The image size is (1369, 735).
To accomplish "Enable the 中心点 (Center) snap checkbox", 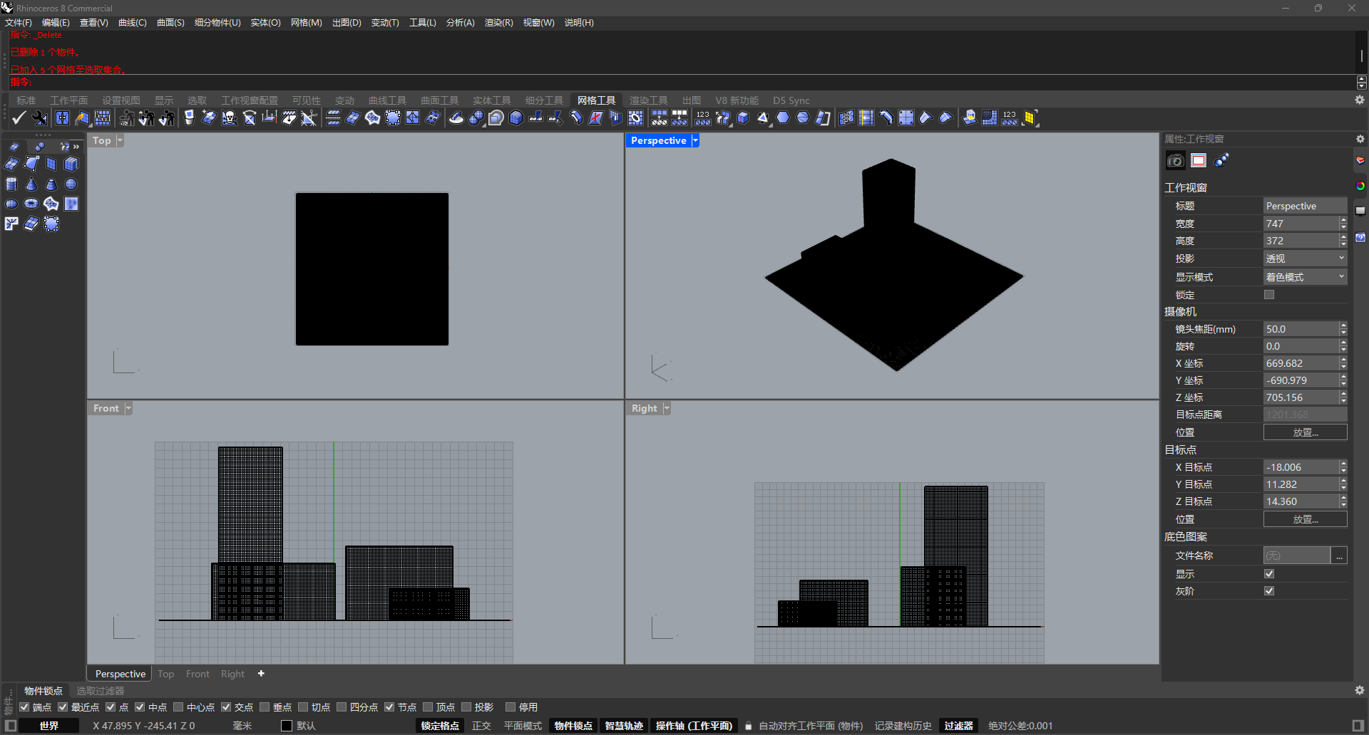I will [178, 707].
